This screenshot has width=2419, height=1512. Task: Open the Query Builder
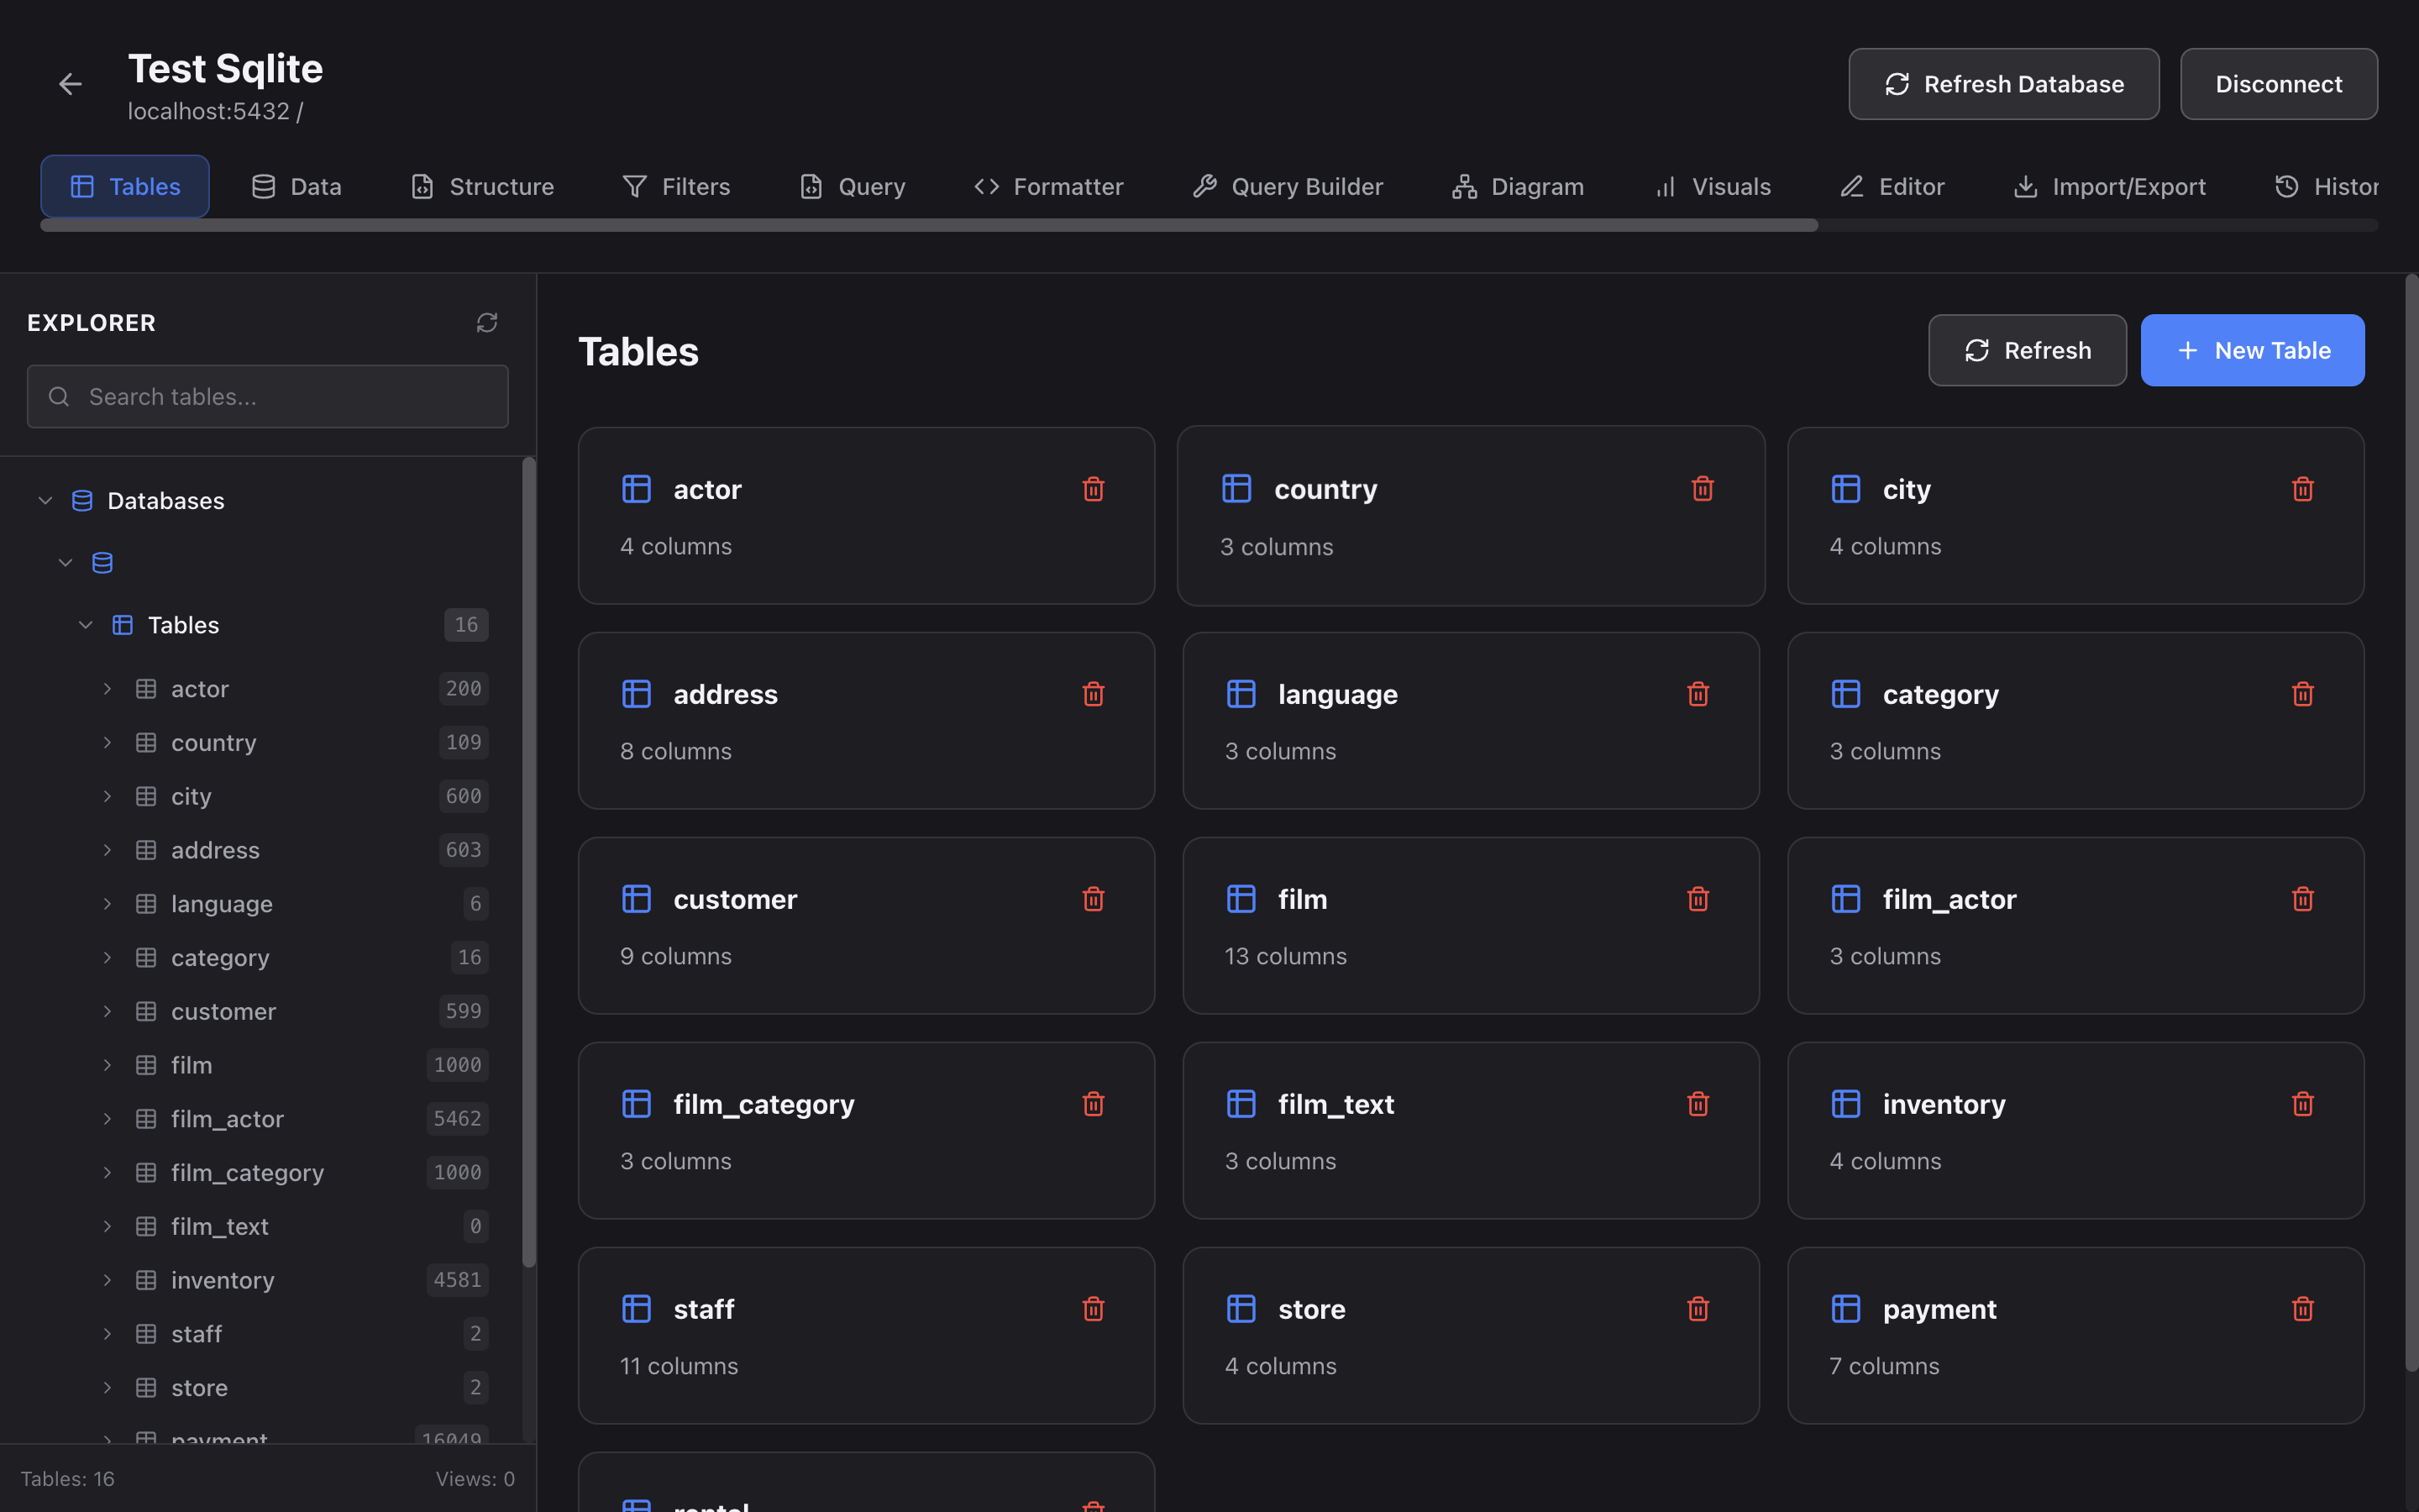pos(1288,186)
